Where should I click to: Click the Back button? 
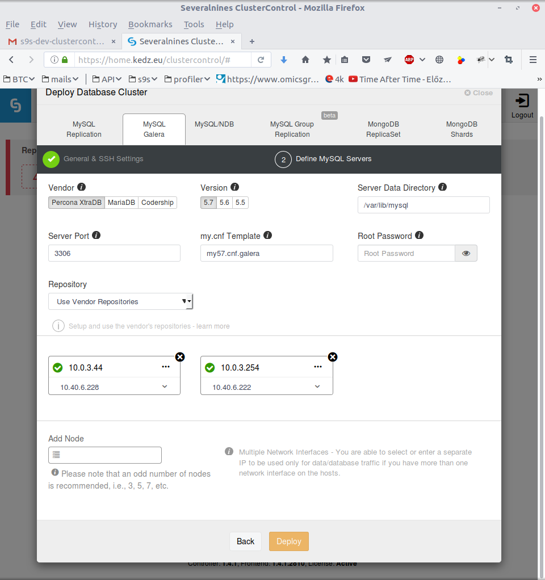coord(245,541)
